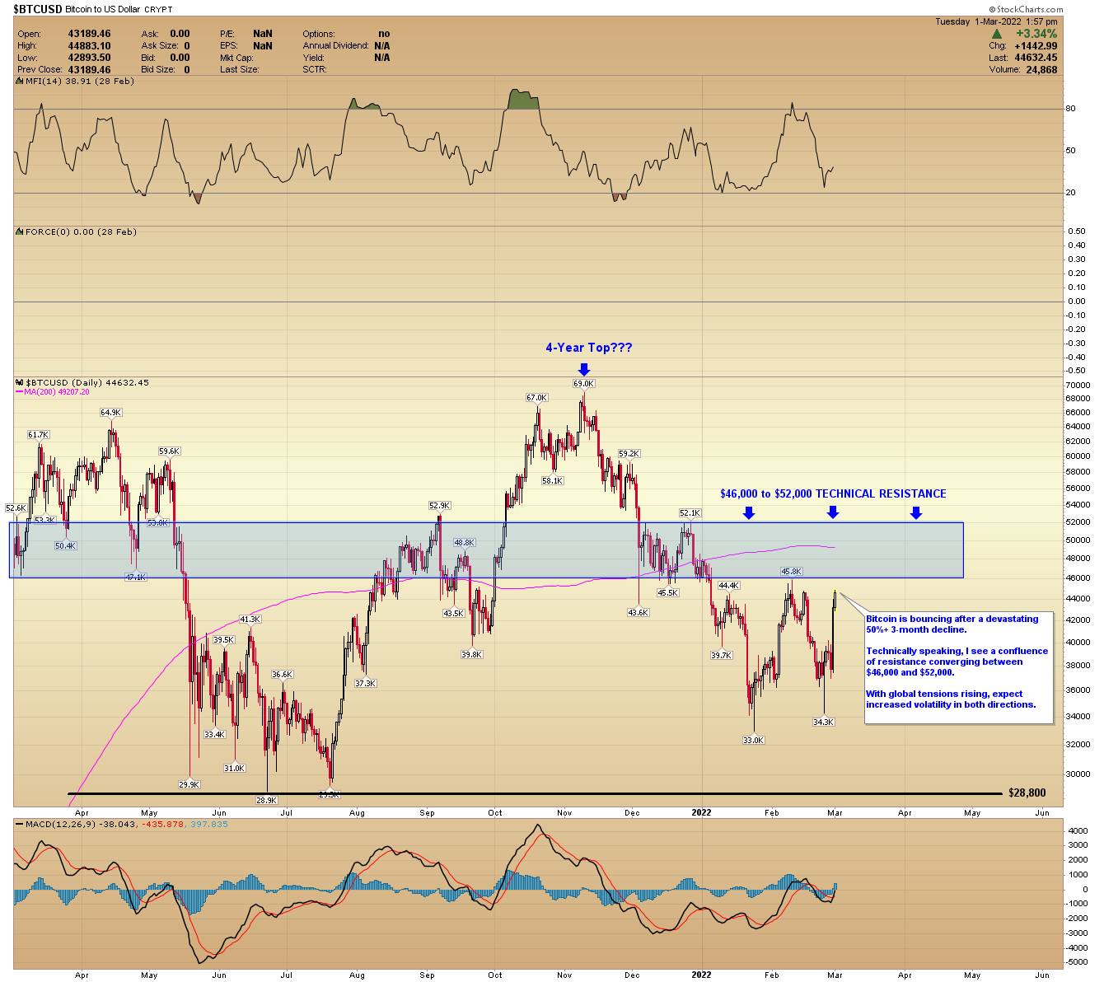Image resolution: width=1104 pixels, height=982 pixels.
Task: Click the 'Prev Close:' label
Action: click(40, 69)
